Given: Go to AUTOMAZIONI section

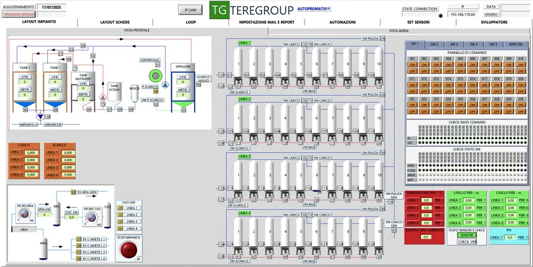Looking at the screenshot, I should [343, 22].
